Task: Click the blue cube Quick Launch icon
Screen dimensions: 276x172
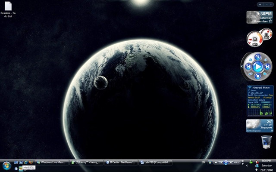Action: click(x=16, y=169)
